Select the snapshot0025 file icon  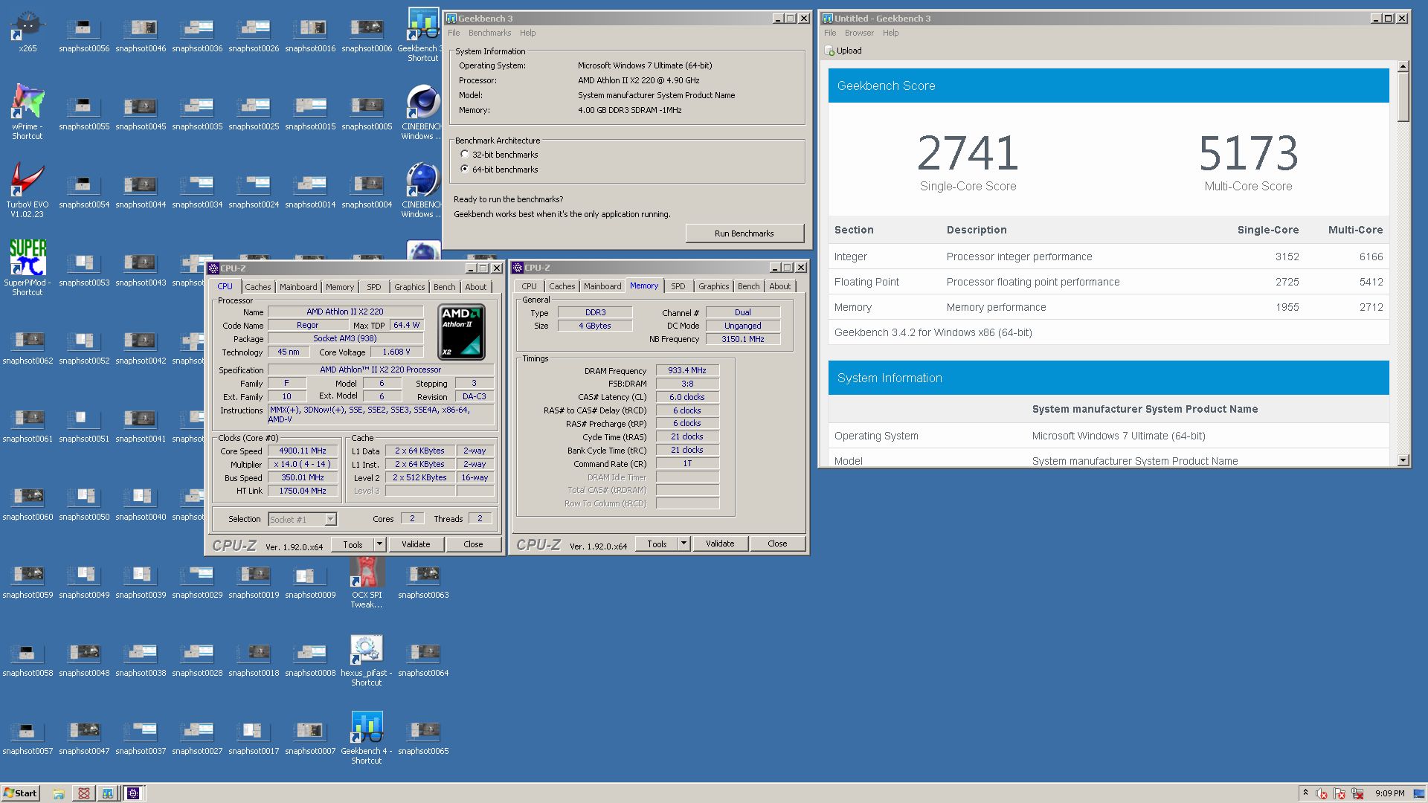254,113
